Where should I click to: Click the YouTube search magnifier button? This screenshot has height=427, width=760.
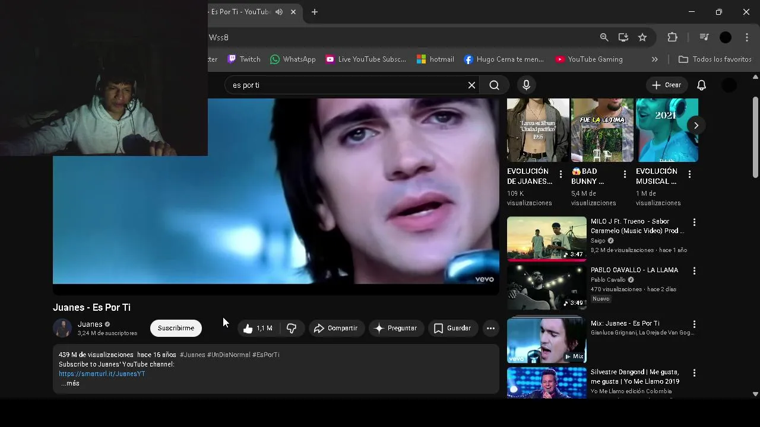coord(494,85)
